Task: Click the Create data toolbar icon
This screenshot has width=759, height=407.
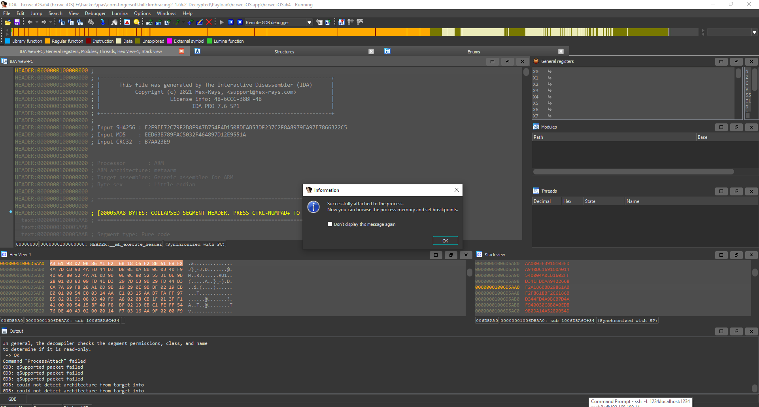Action: click(158, 23)
